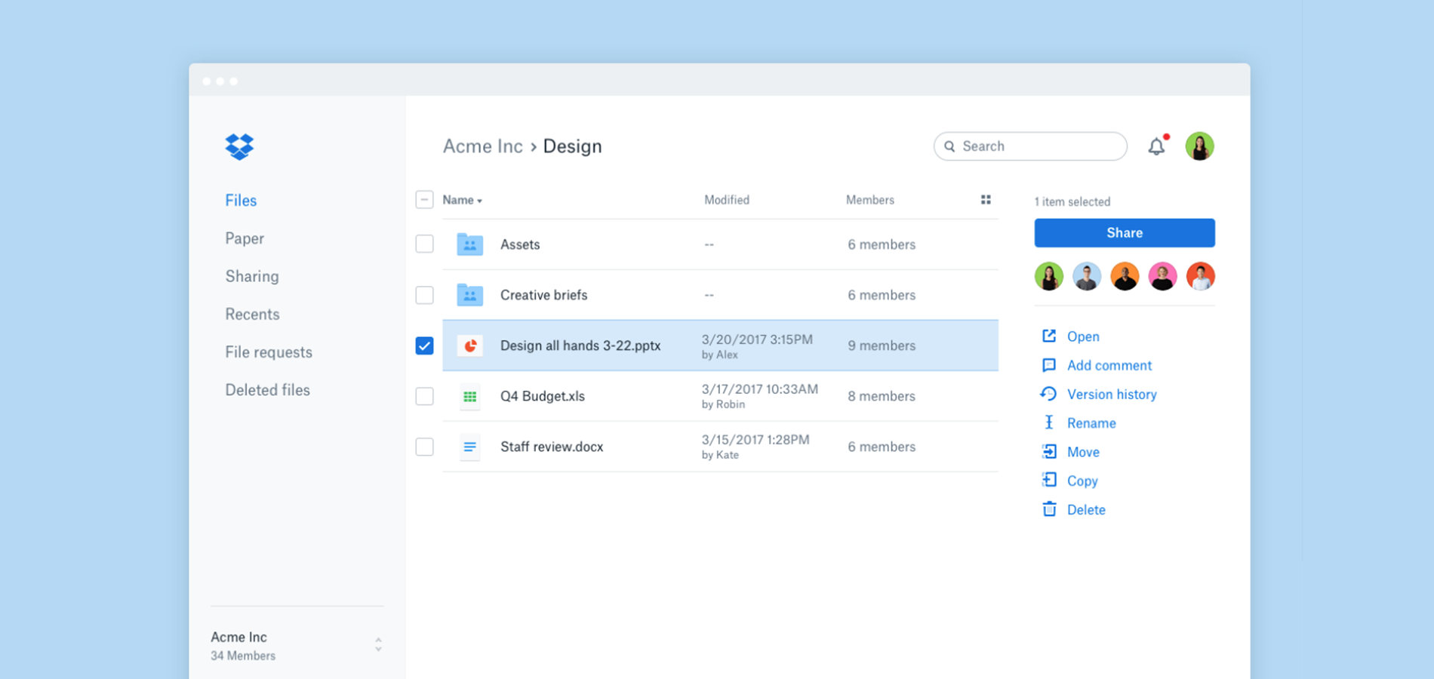Tick the checkbox for Staff review.docx

click(x=424, y=447)
